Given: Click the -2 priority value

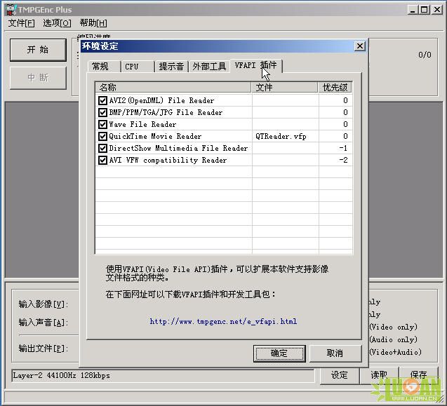Looking at the screenshot, I should pyautogui.click(x=343, y=160).
